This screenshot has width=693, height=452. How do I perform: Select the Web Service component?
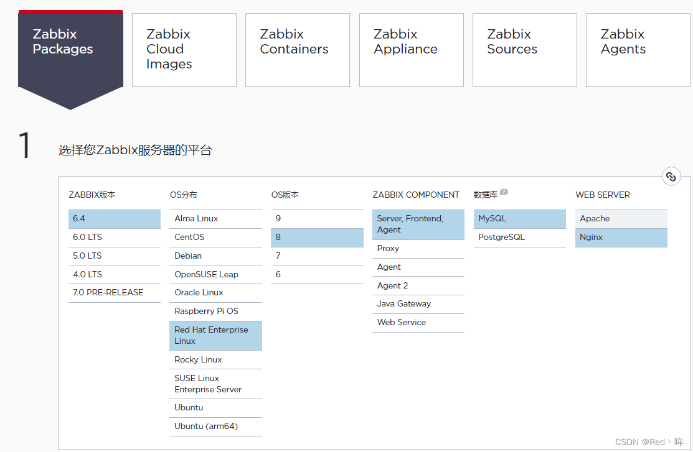point(418,322)
